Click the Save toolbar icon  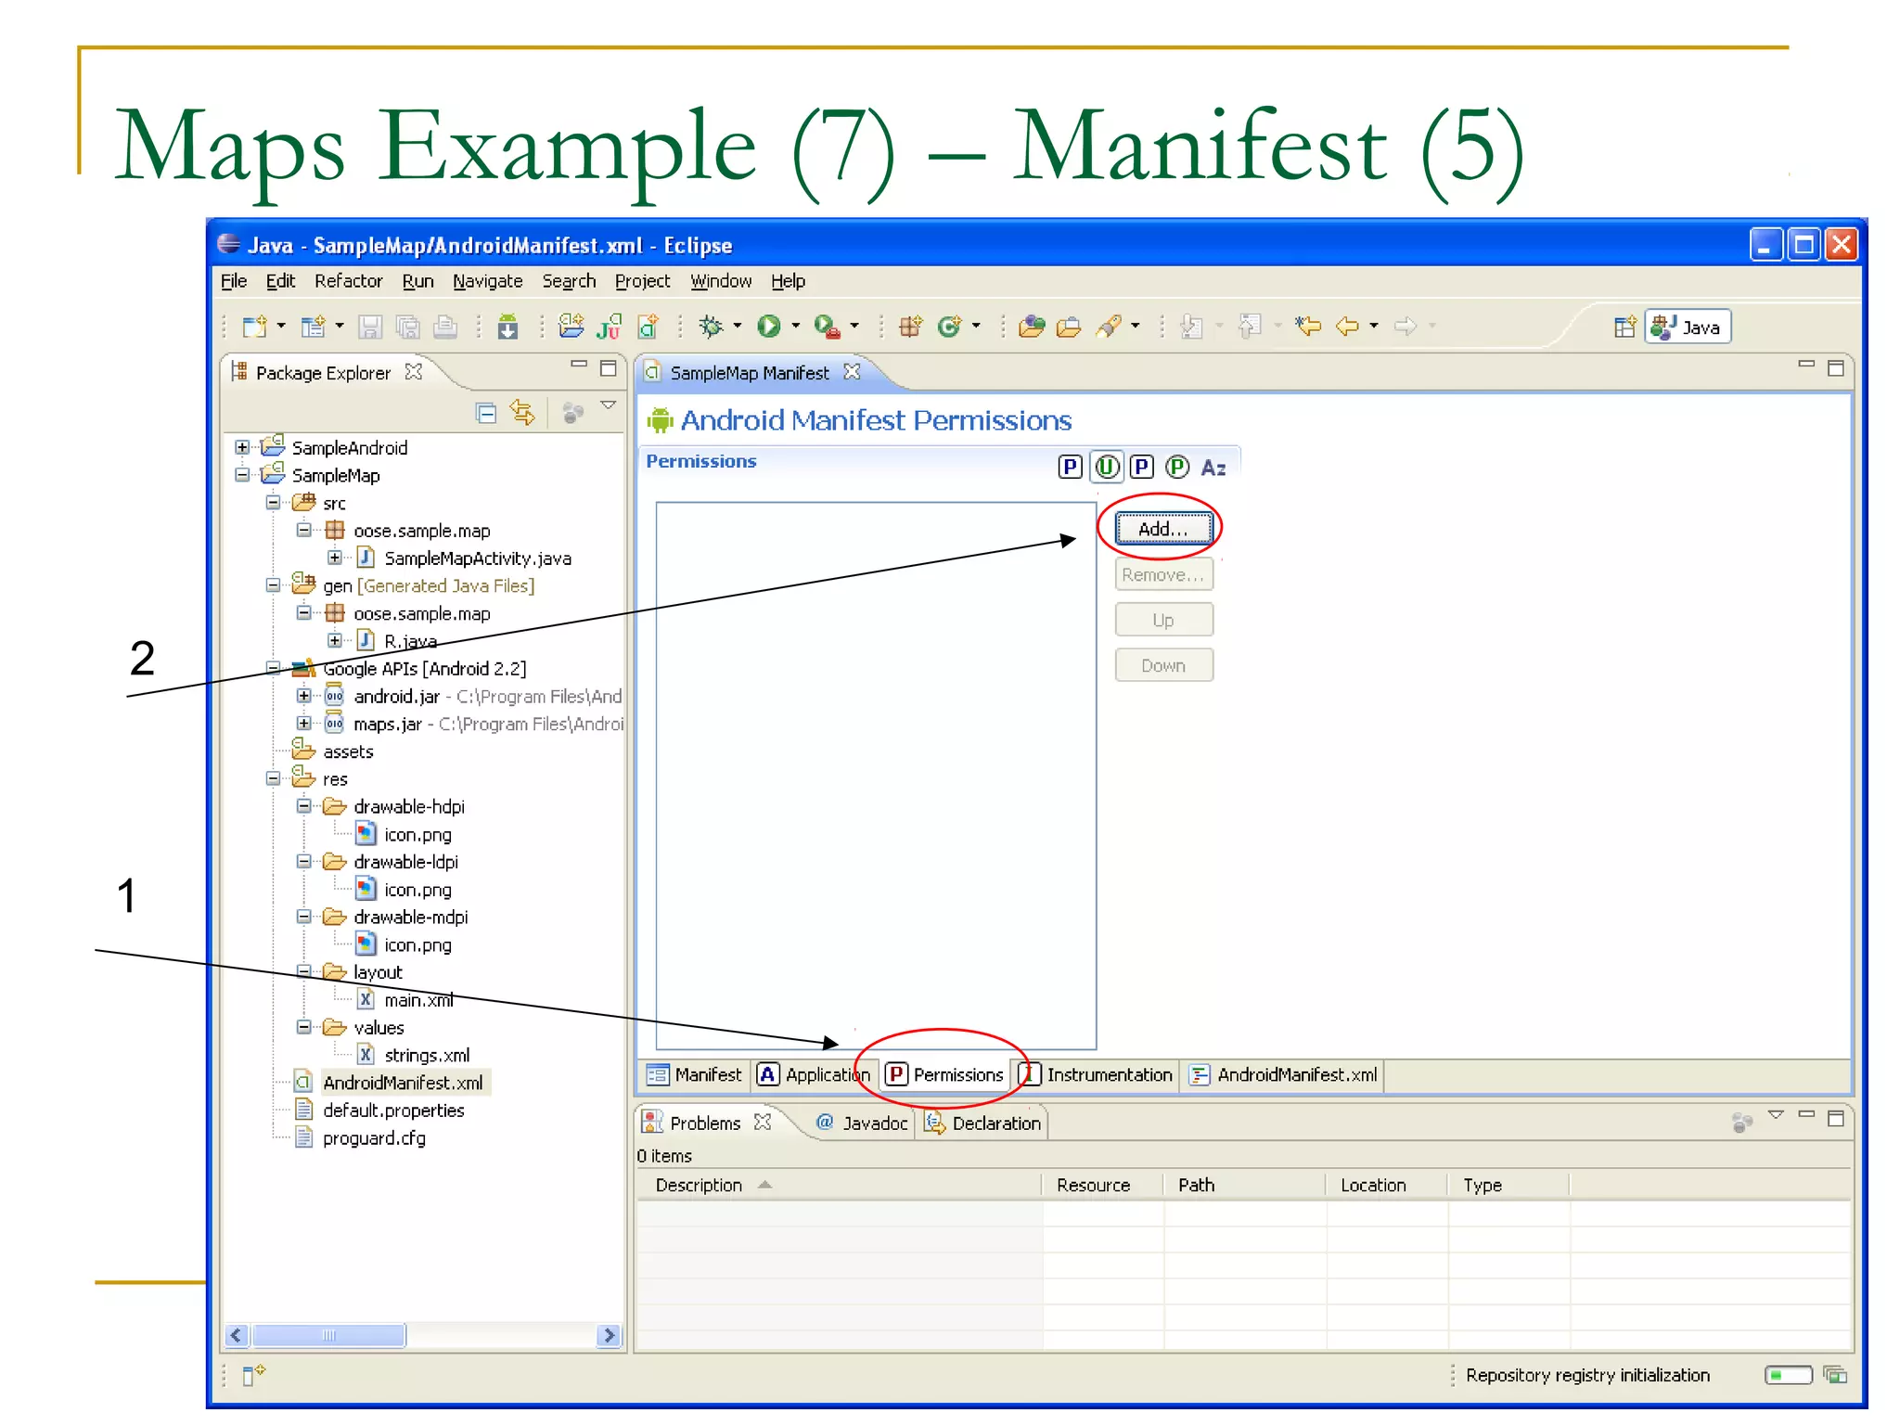tap(370, 327)
